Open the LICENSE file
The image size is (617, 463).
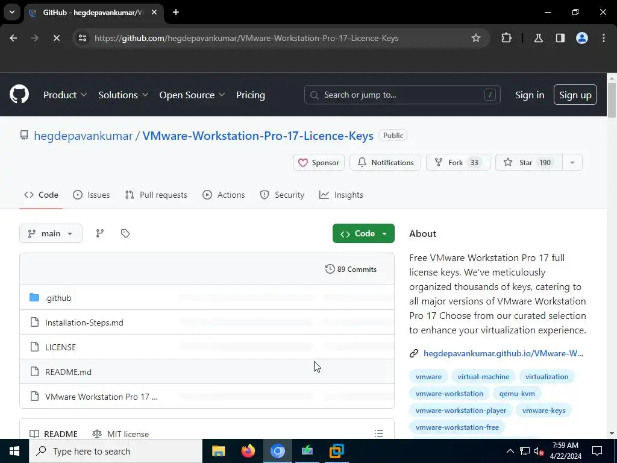click(61, 347)
